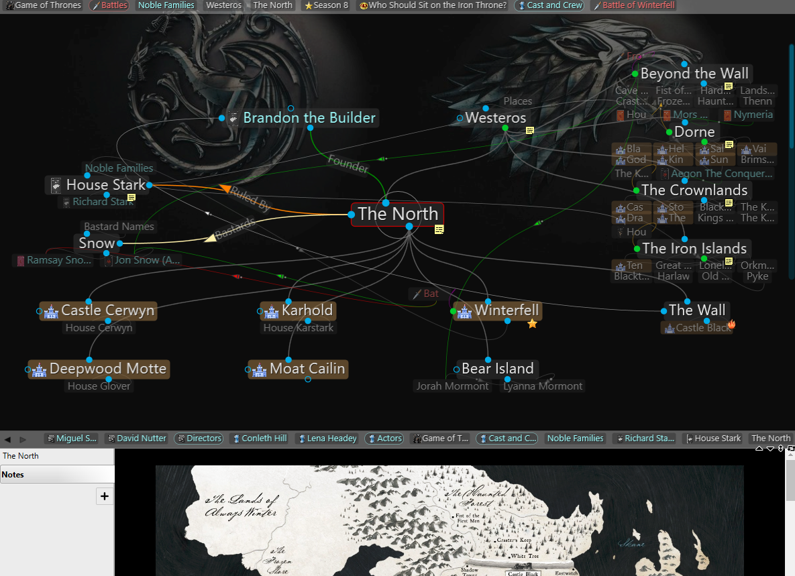
Task: Click the hollow gate circle left of Bear Island
Action: pyautogui.click(x=457, y=369)
